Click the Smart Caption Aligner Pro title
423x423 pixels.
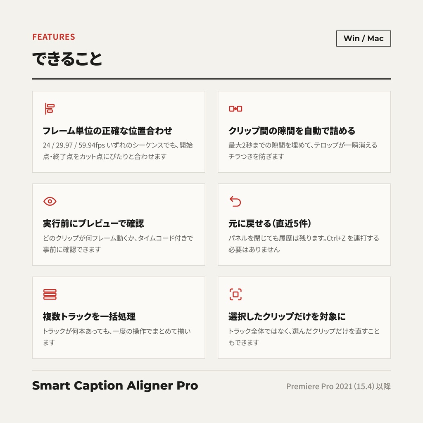click(115, 386)
